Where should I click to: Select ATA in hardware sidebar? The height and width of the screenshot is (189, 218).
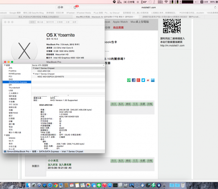pyautogui.click(x=10, y=68)
